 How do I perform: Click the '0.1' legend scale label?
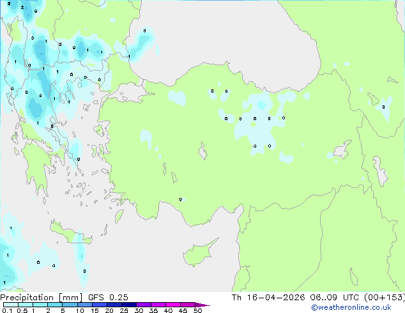7,310
